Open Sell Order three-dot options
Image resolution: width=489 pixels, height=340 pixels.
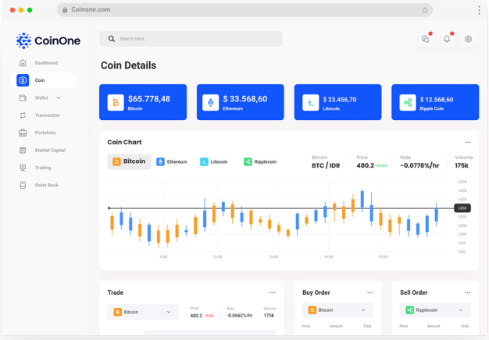pos(467,292)
